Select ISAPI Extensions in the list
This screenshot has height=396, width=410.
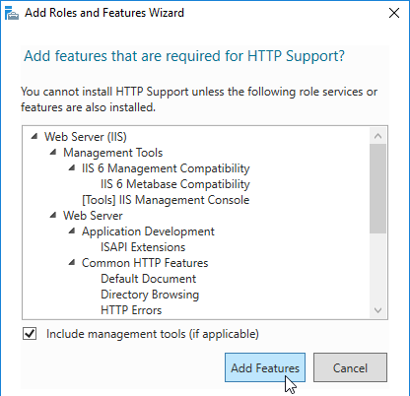click(x=143, y=247)
